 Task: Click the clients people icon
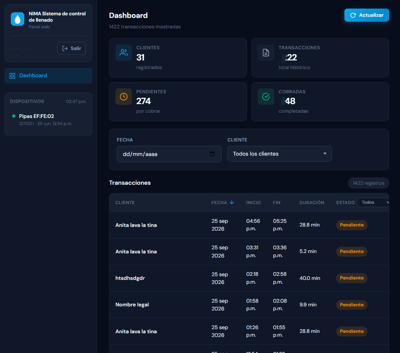click(x=124, y=53)
